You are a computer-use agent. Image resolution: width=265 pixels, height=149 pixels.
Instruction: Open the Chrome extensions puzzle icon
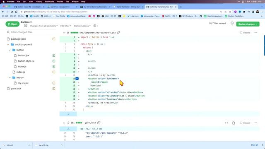244,12
